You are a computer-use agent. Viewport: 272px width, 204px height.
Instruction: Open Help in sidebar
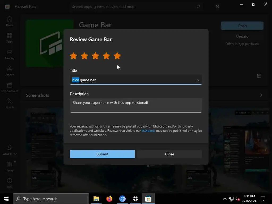coord(10,183)
